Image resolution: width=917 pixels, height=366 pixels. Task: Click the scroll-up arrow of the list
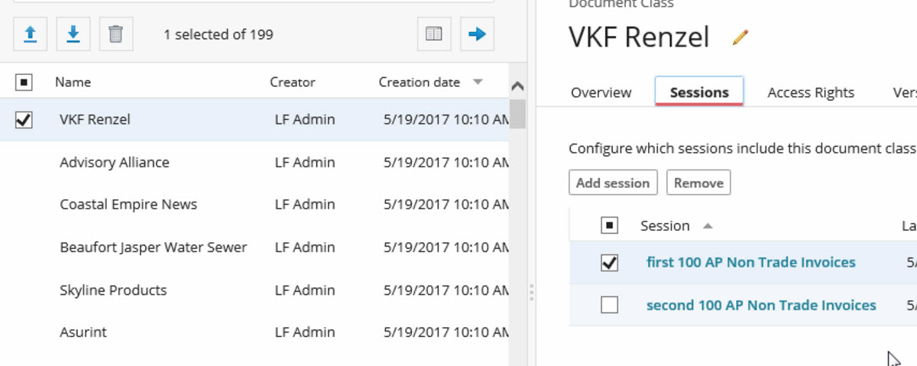517,86
